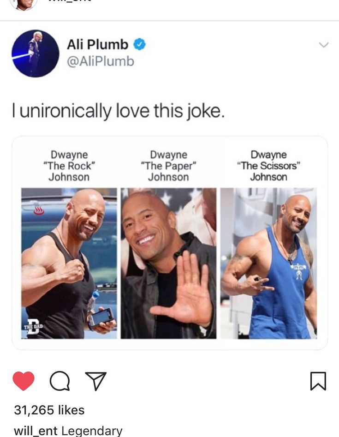Open will_ent username in the caption
The width and height of the screenshot is (339, 437).
36,431
